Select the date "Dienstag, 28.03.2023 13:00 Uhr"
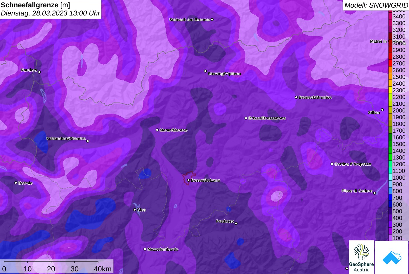 tap(51, 13)
